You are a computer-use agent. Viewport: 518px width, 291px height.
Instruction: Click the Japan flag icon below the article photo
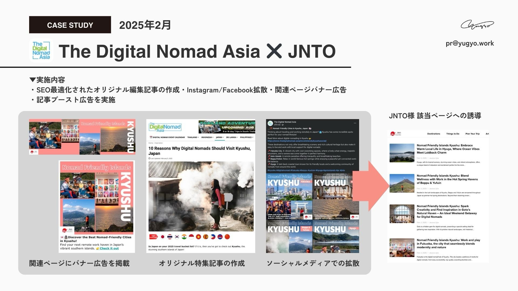[x=162, y=237]
